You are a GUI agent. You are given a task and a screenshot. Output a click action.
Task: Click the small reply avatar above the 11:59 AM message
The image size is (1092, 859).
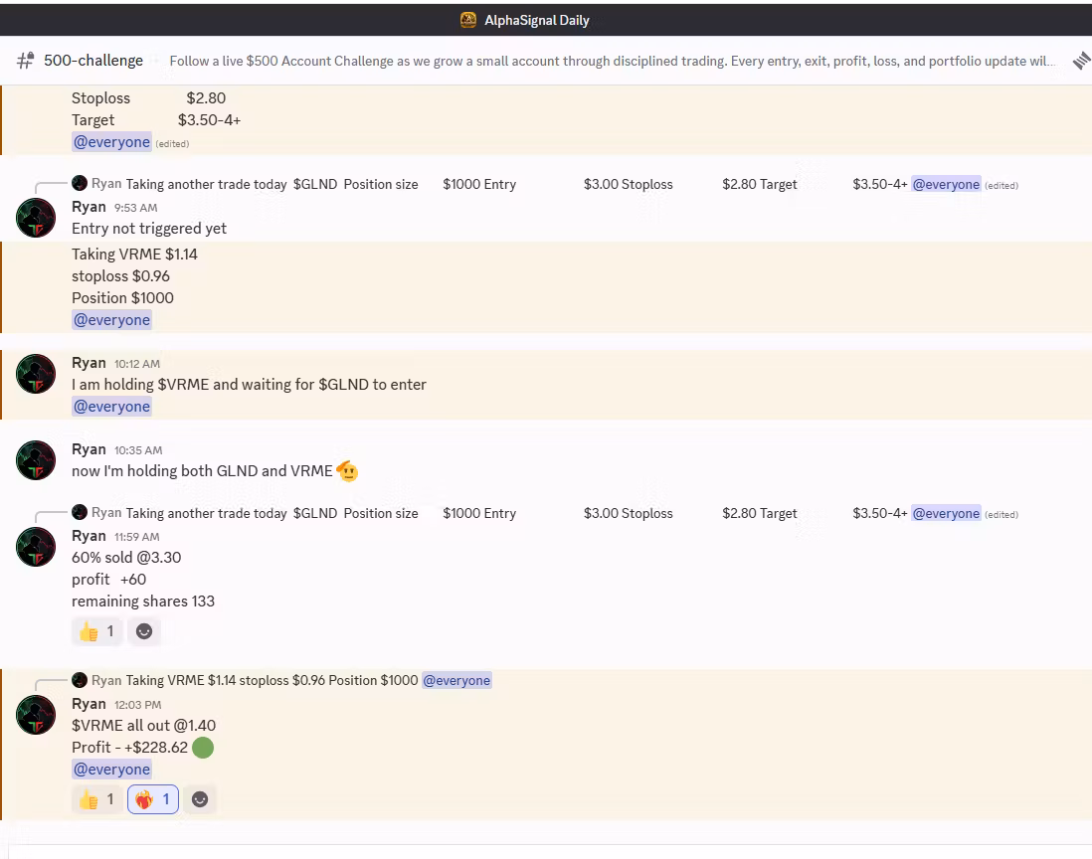(x=80, y=512)
